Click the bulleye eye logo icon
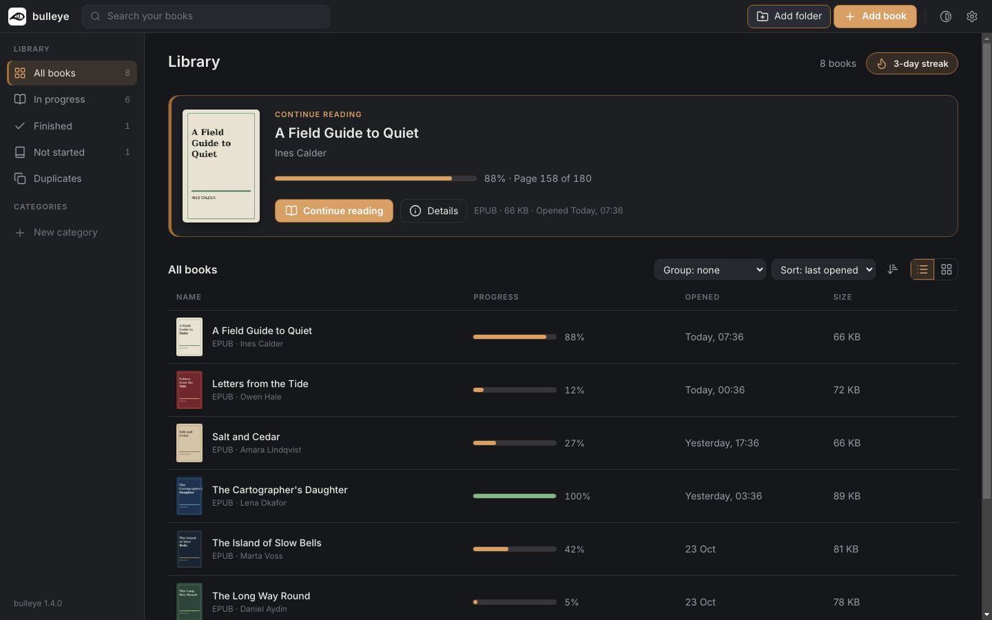Image resolution: width=992 pixels, height=620 pixels. [x=17, y=17]
